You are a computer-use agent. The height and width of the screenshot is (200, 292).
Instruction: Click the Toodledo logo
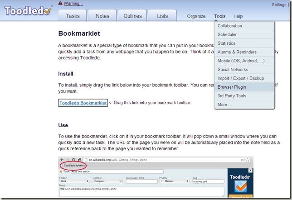[28, 10]
